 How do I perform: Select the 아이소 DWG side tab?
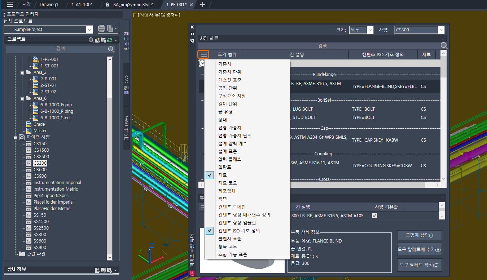[x=126, y=128]
